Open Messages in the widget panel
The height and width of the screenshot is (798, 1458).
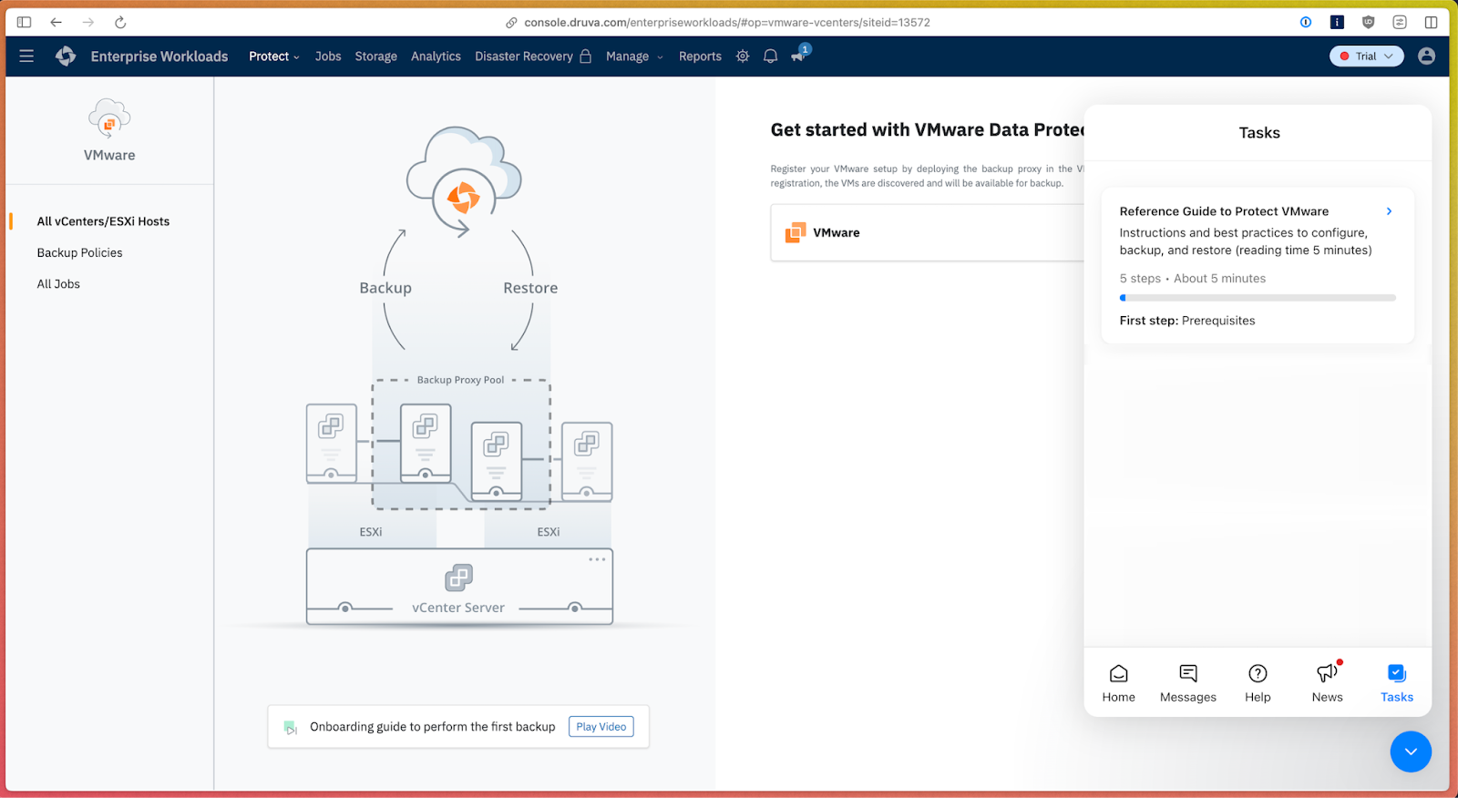coord(1187,683)
